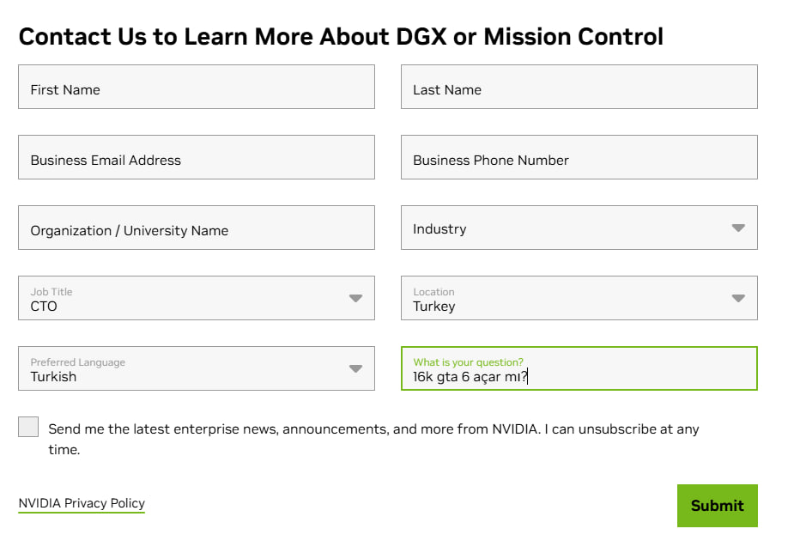
Task: Click the First Name input field
Action: pyautogui.click(x=197, y=87)
